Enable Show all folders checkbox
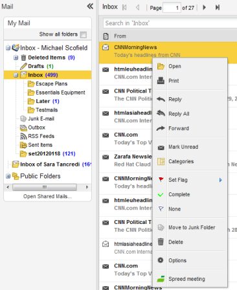The width and height of the screenshot is (237, 290). 84,34
